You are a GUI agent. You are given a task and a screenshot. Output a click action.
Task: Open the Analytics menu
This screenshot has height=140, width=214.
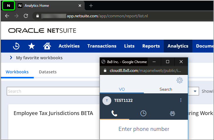(x=178, y=46)
